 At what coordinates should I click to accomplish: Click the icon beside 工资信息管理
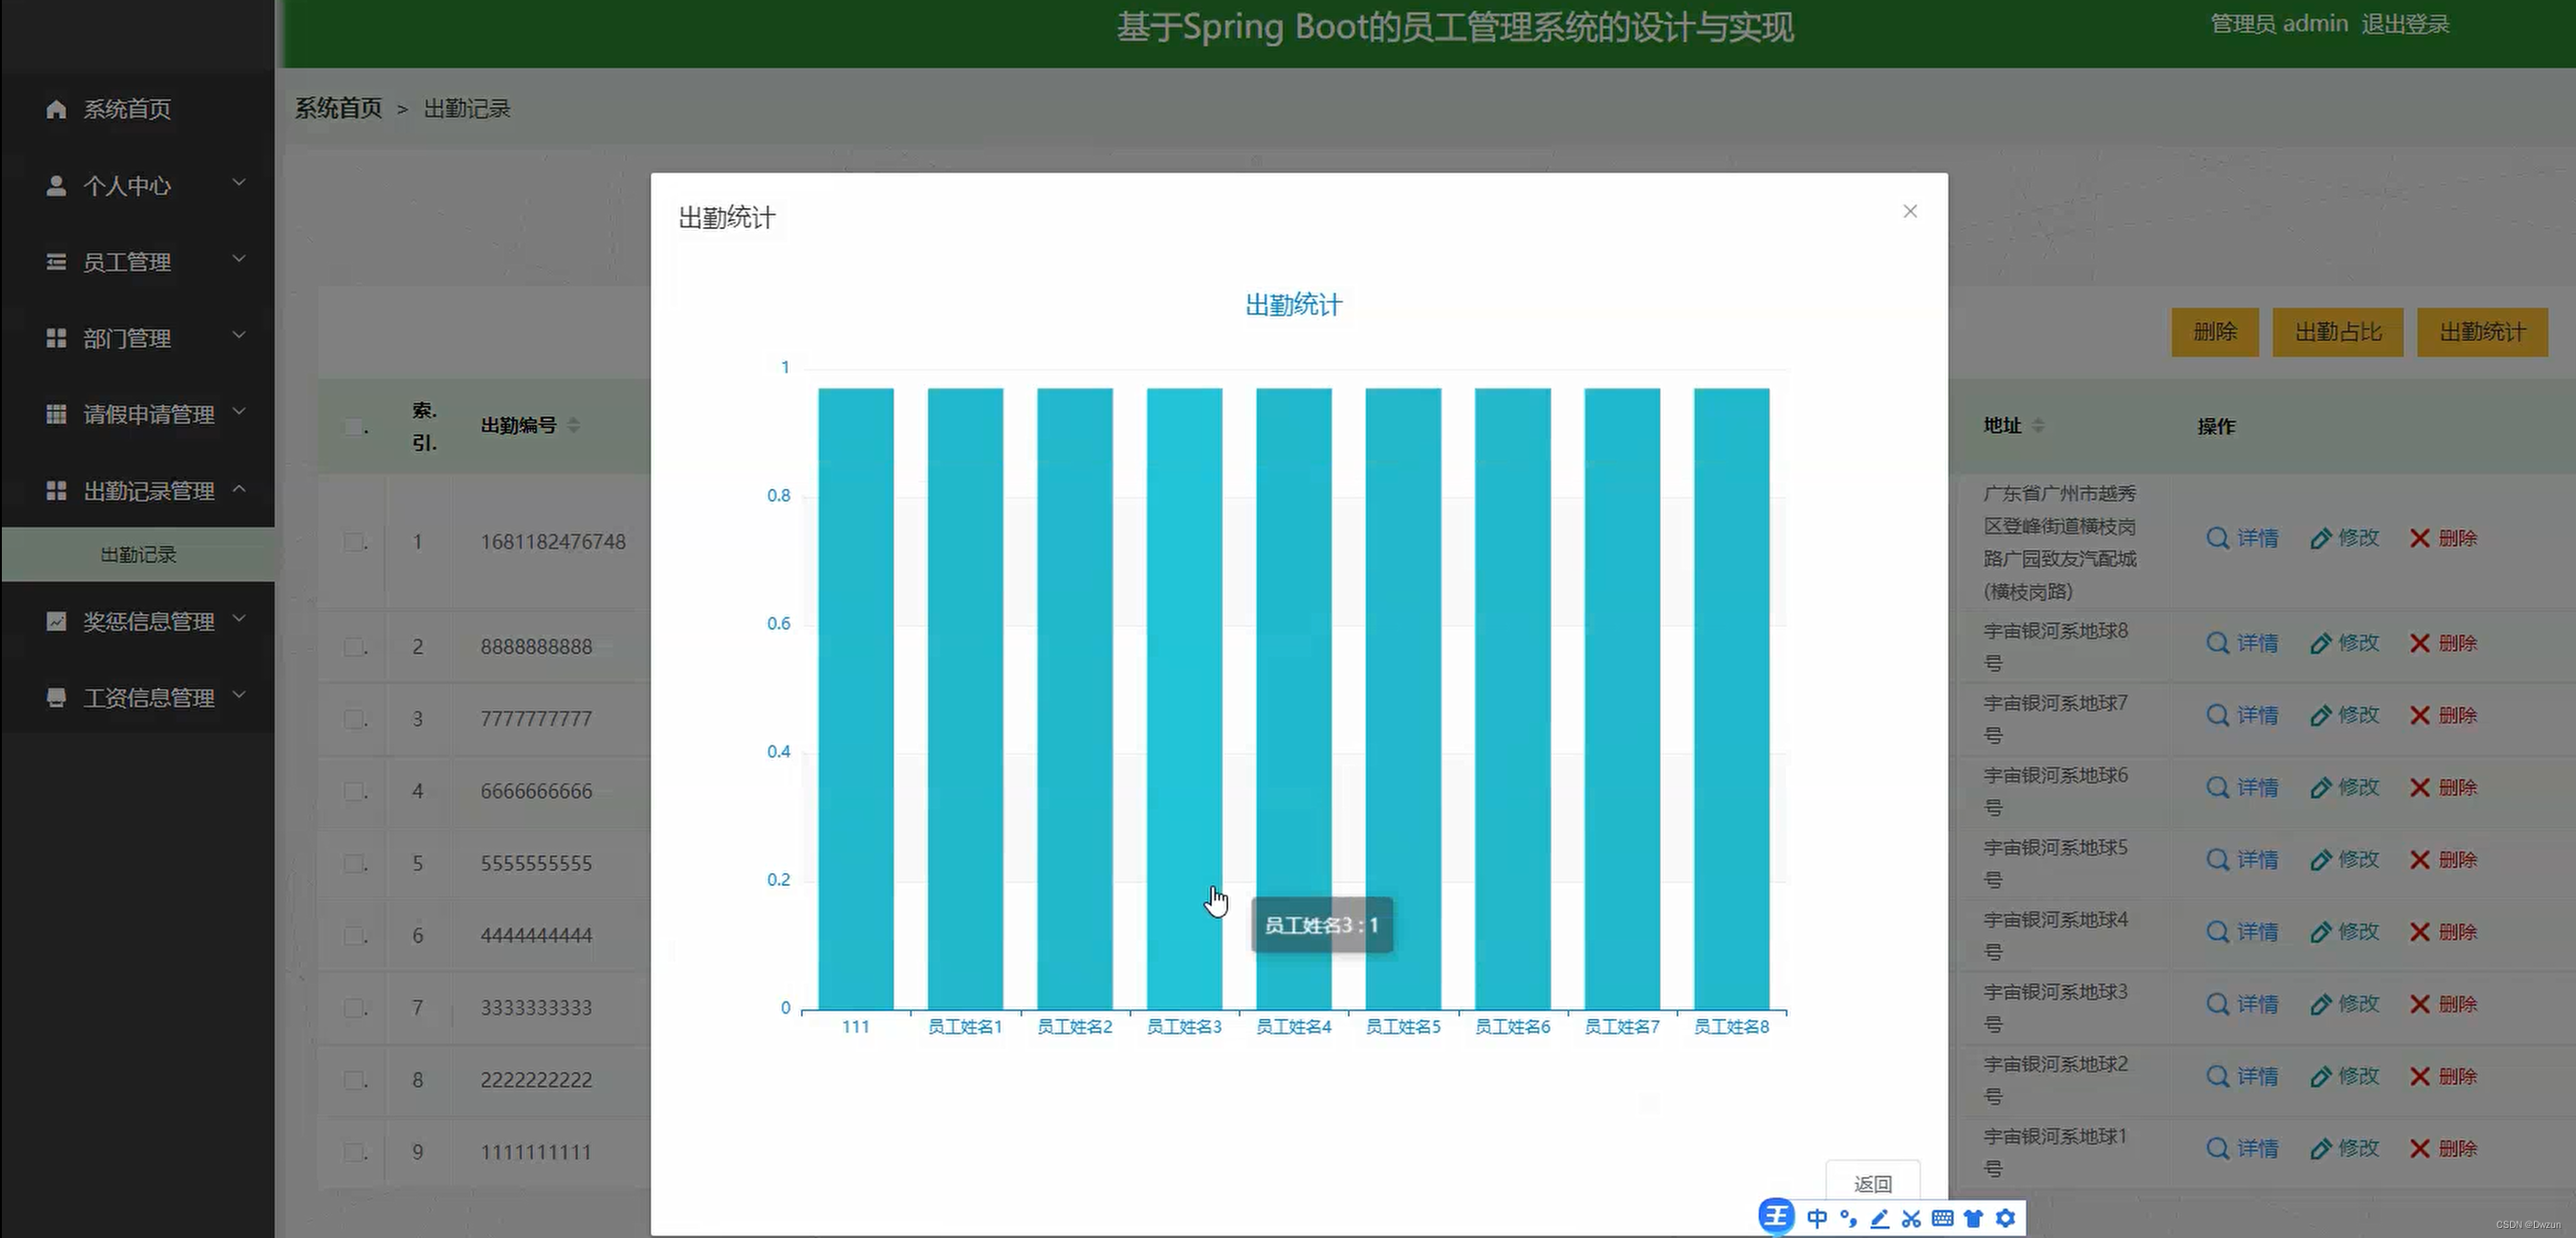pyautogui.click(x=56, y=697)
